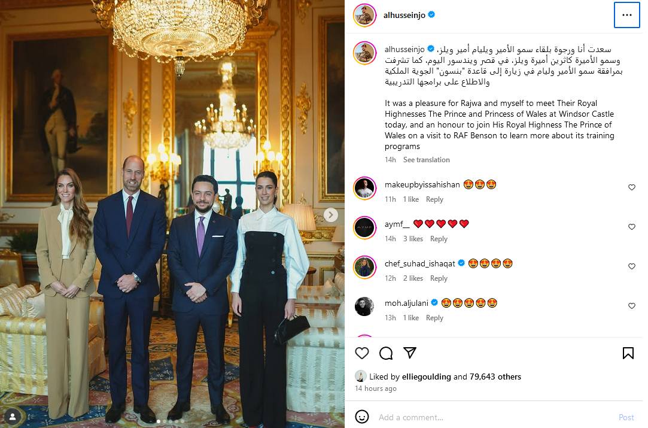This screenshot has width=648, height=428.
Task: Like makeupbyissahishan's comment heart
Action: tap(631, 187)
